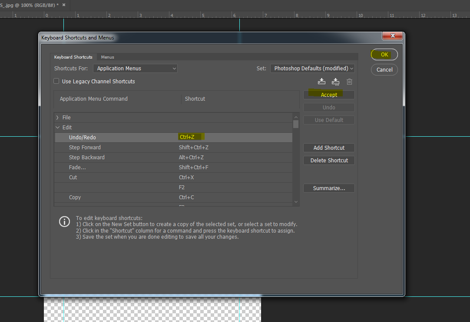Viewport: 470px width, 322px height.
Task: Select the Cut command row
Action: click(x=173, y=177)
